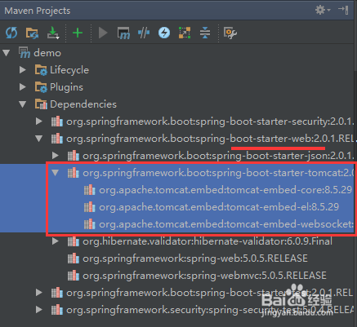Select spring-boot-starter-test row

(178, 293)
